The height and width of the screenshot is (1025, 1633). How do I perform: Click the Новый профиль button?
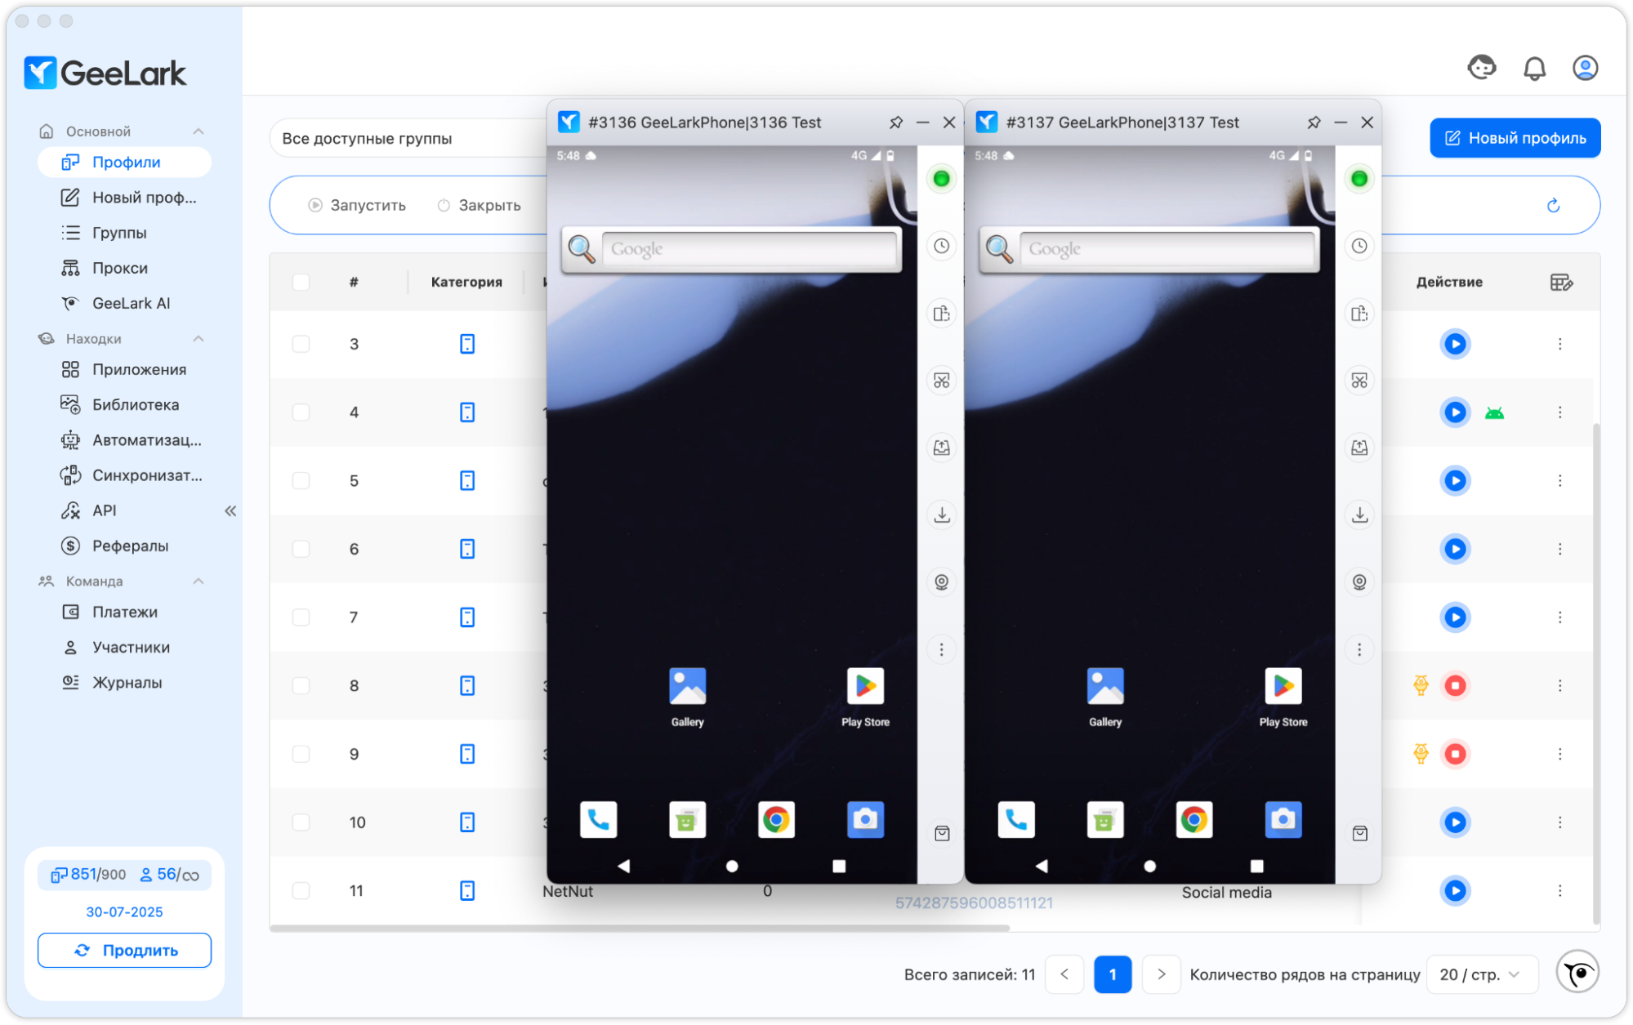[x=1515, y=138]
